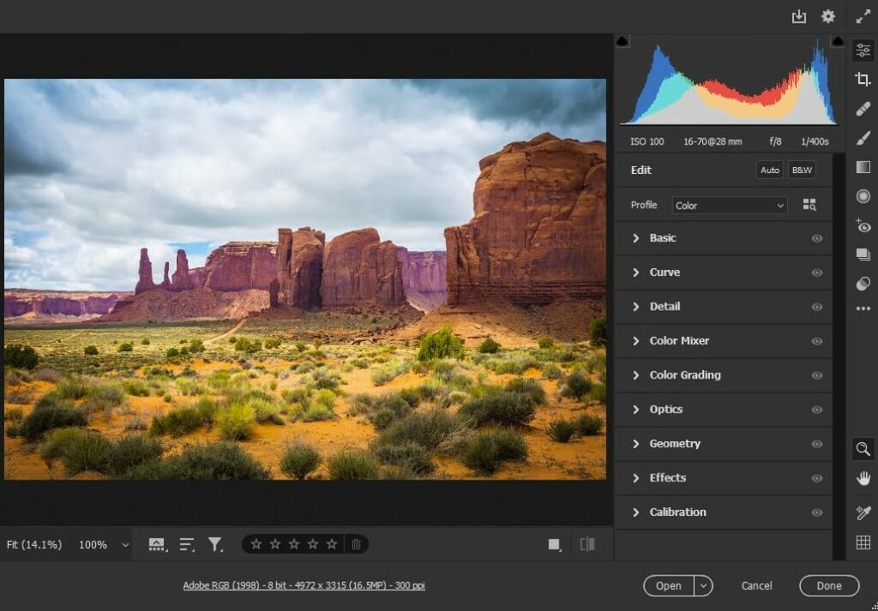Toggle visibility of the Effects adjustments
Screen dimensions: 878x611
[817, 478]
